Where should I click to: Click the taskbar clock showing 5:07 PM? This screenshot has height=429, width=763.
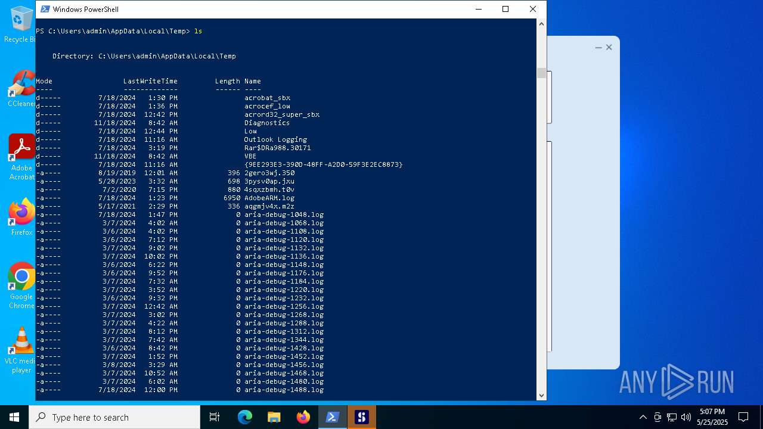click(712, 417)
